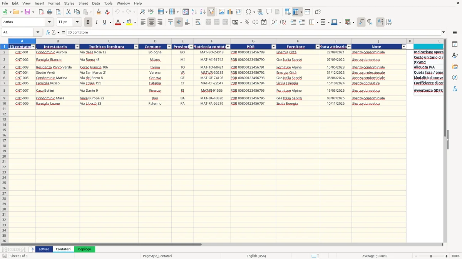Open the Function Wizard fx icon
The width and height of the screenshot is (462, 259).
coord(48,32)
